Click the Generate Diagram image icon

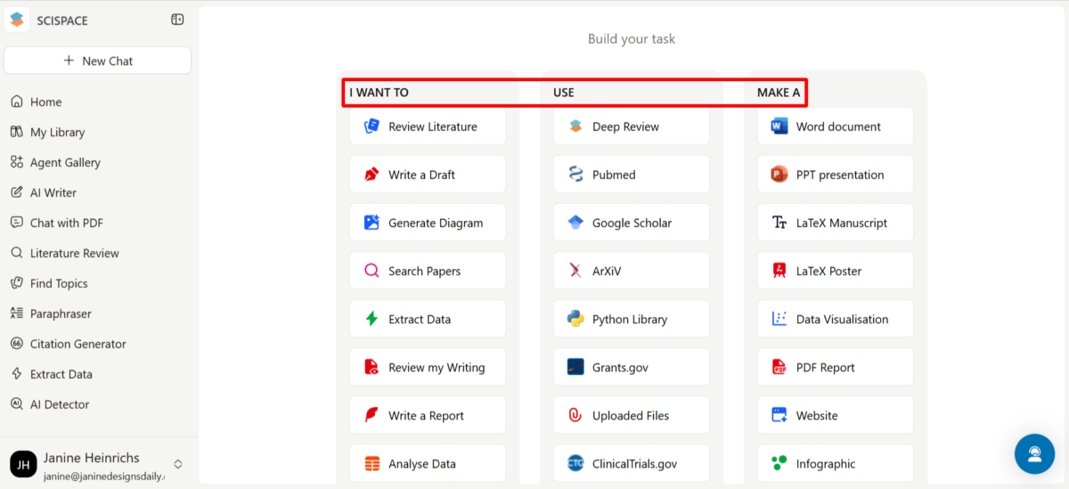(371, 223)
